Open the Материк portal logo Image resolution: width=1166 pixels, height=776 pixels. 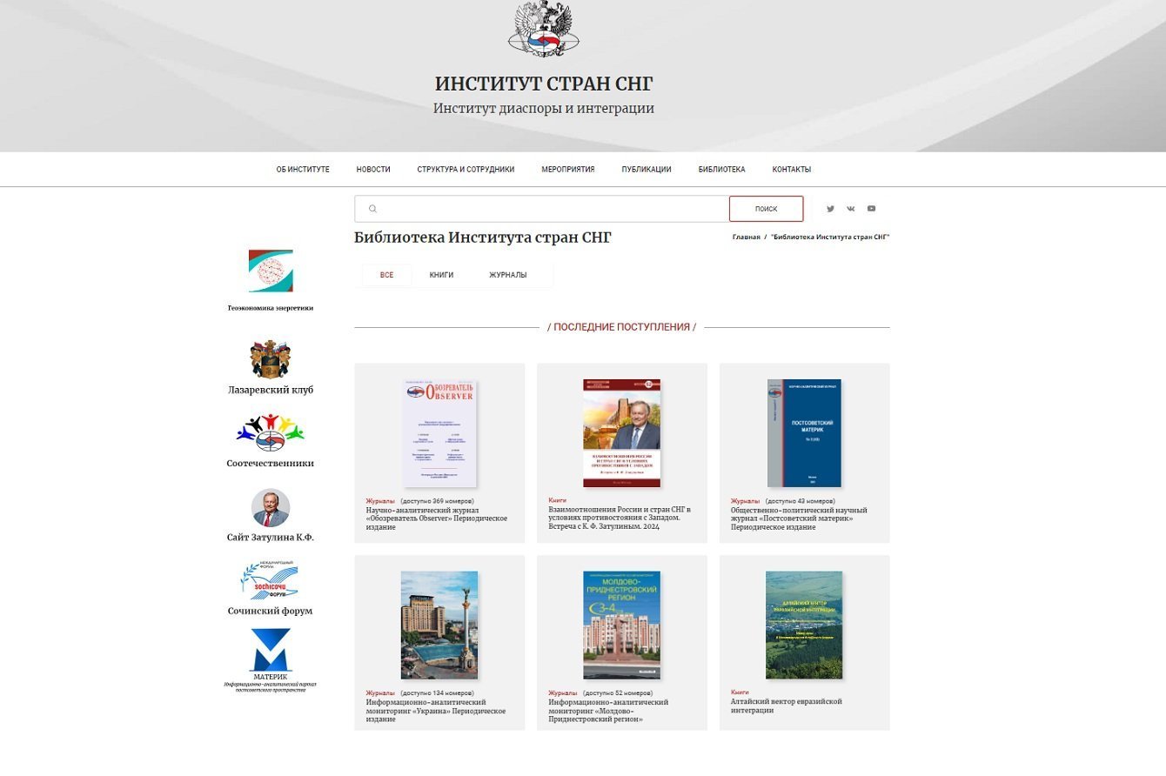coord(270,650)
